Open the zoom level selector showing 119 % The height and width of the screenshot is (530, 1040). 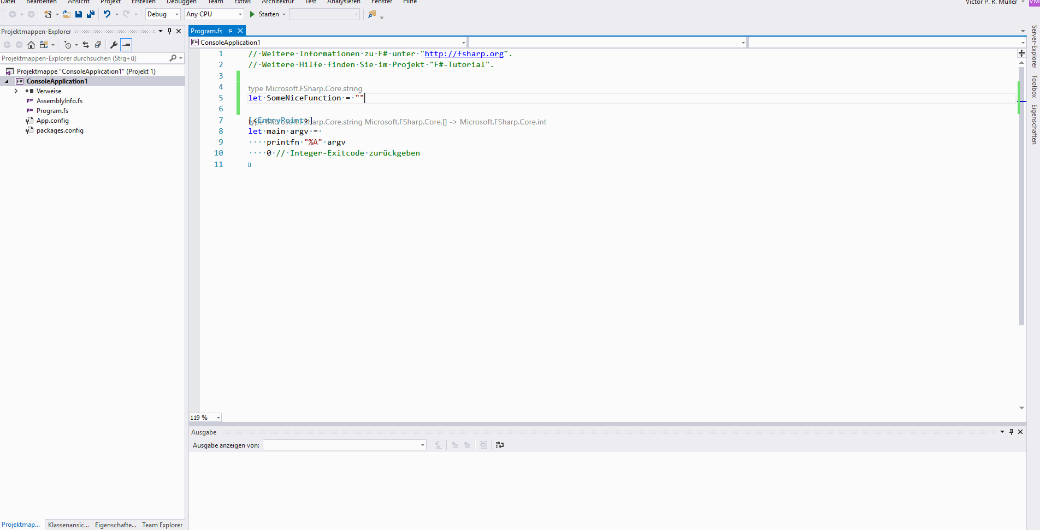pyautogui.click(x=204, y=417)
